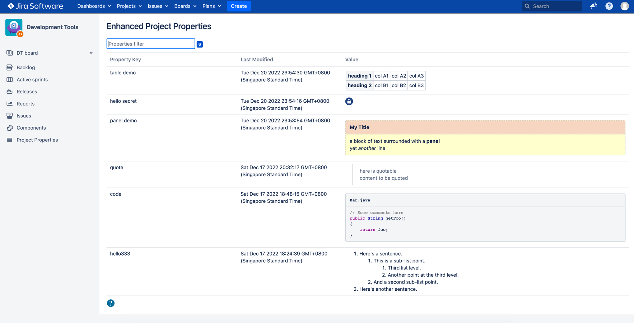Click the 'table demo' property key
634x323 pixels.
[x=123, y=73]
